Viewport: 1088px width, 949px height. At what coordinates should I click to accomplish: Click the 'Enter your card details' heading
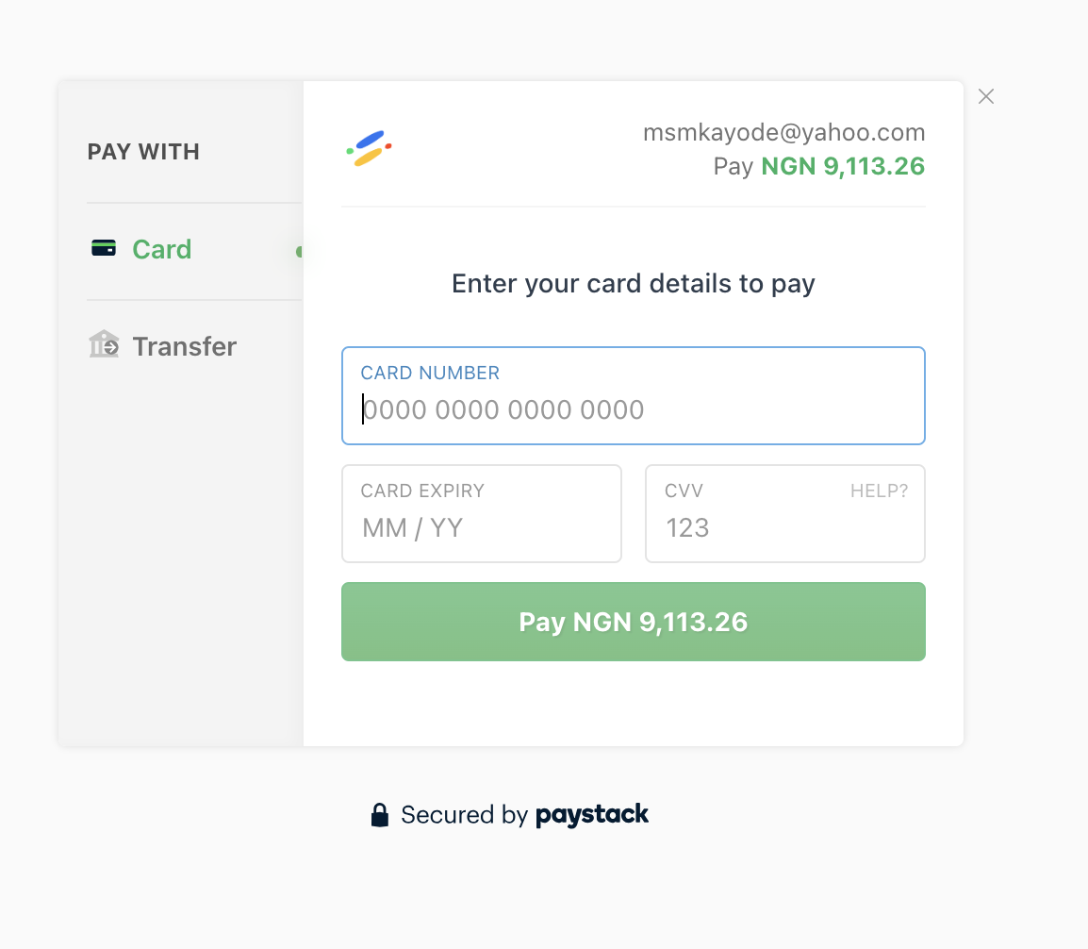[634, 284]
